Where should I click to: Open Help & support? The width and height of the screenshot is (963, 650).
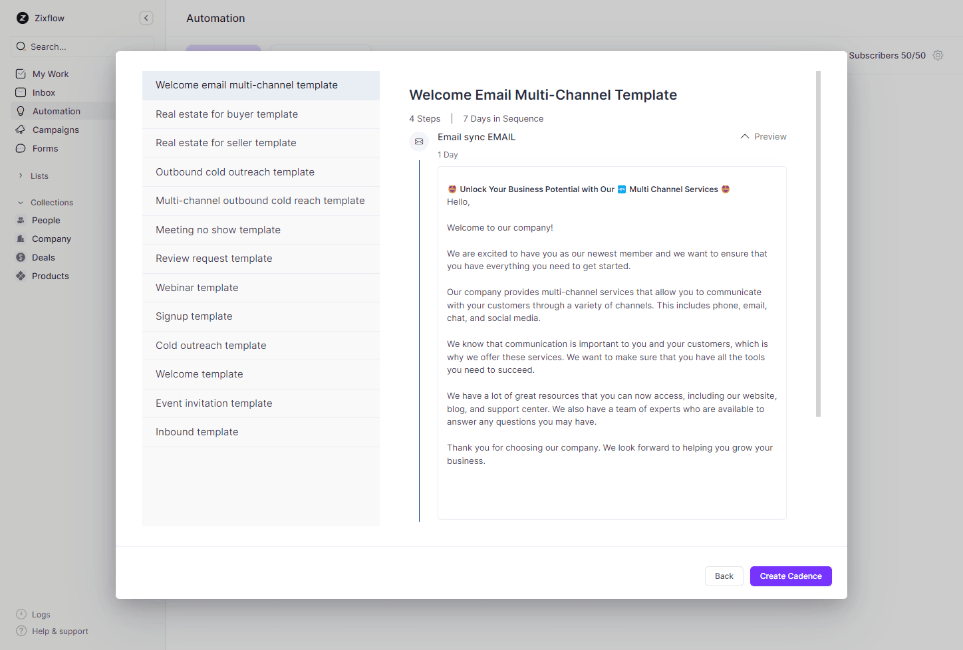click(x=59, y=631)
